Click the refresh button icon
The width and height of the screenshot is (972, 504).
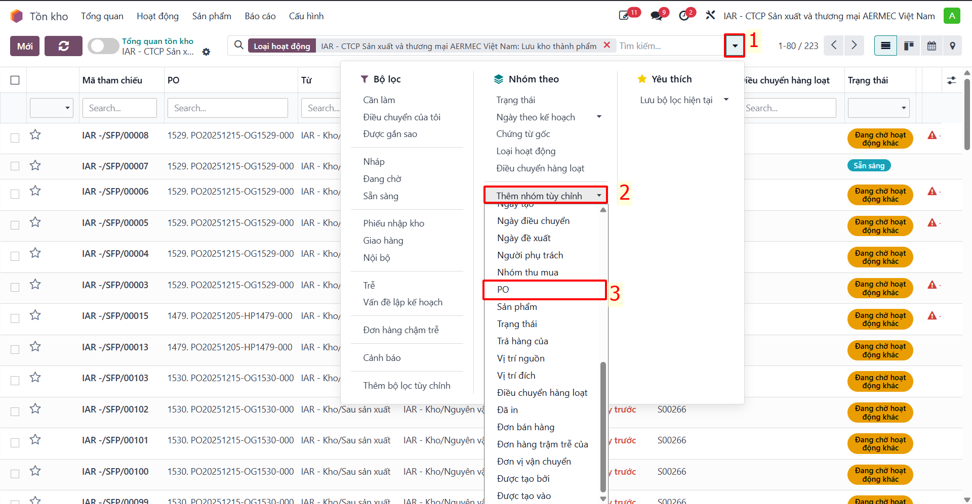63,46
